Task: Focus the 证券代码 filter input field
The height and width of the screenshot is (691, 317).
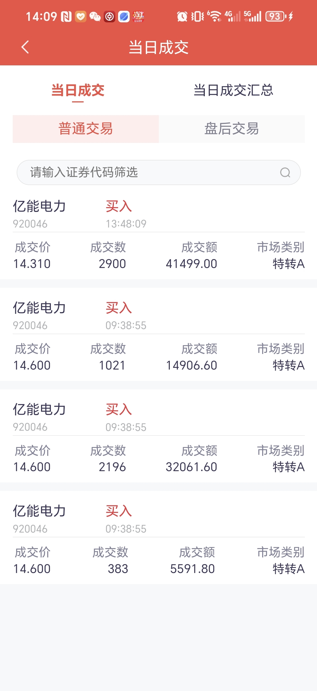Action: pos(147,172)
